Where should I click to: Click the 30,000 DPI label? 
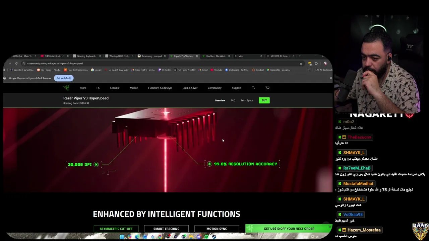[80, 164]
